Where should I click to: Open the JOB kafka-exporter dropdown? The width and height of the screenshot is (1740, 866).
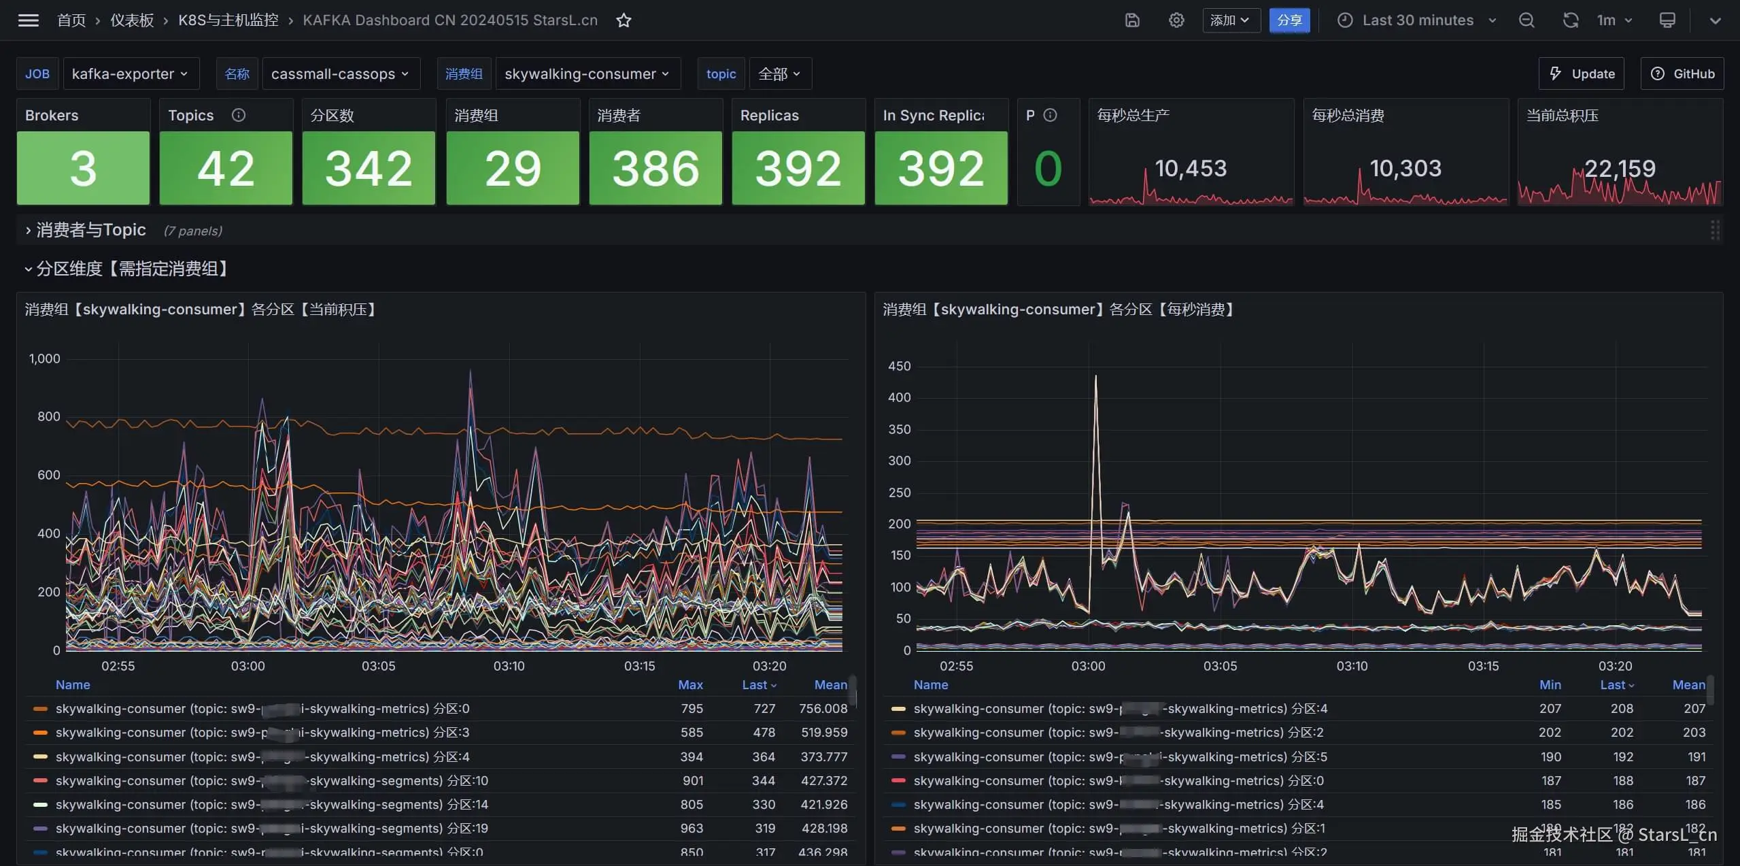click(x=131, y=73)
